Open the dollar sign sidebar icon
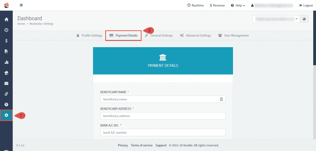This screenshot has width=316, height=151. (6, 41)
